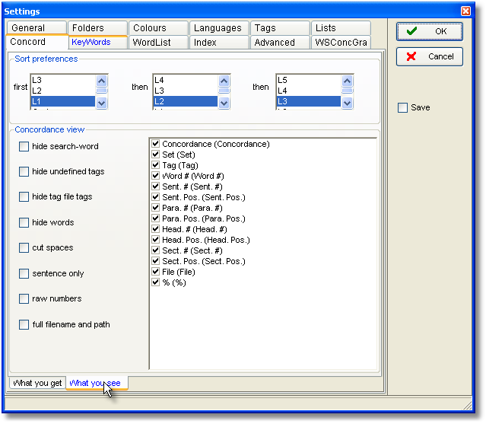
Task: Toggle hide tag file tags checkbox
Action: tap(24, 196)
